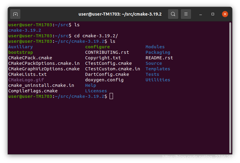Image resolution: width=240 pixels, height=163 pixels.
Task: Click CTestCustom.cmake.in file name
Action: [113, 69]
